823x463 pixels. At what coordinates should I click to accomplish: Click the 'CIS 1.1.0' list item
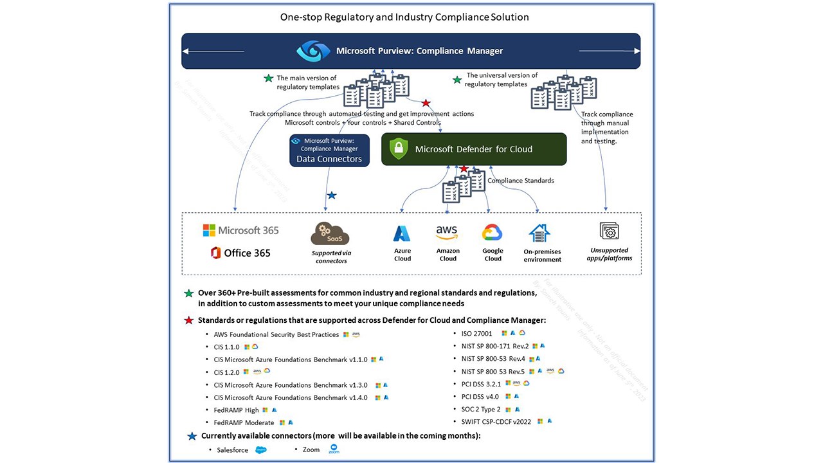pos(226,347)
